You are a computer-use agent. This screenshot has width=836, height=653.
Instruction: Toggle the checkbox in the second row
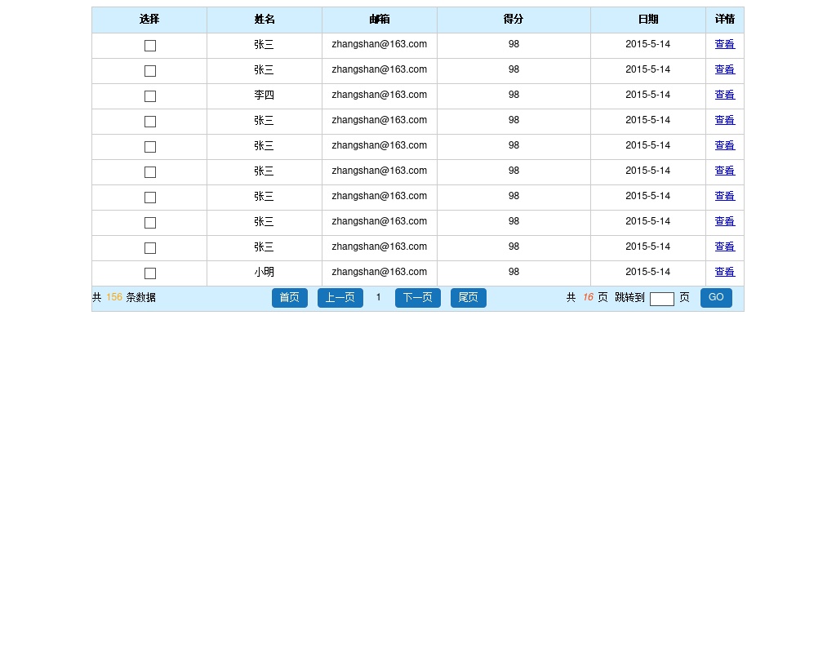(150, 71)
